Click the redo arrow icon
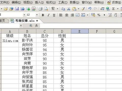Image resolution: width=122 pixels, height=91 pixels. tap(95, 9)
